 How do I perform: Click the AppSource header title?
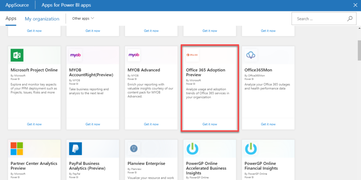click(17, 5)
